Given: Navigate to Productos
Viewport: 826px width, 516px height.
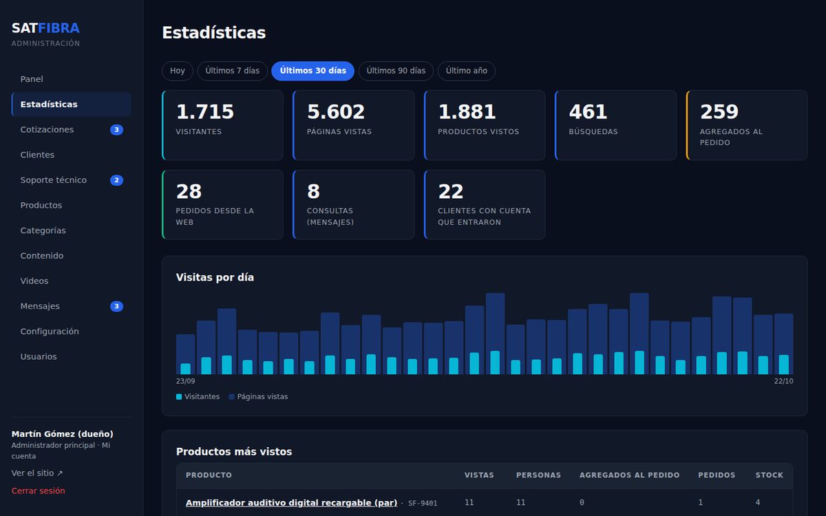Looking at the screenshot, I should [x=72, y=205].
